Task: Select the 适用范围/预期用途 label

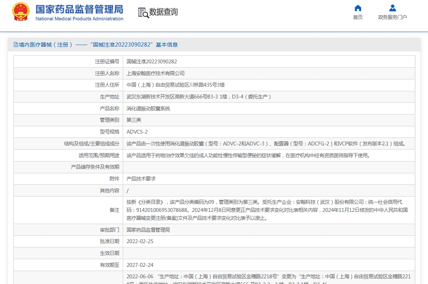Action: [x=99, y=155]
